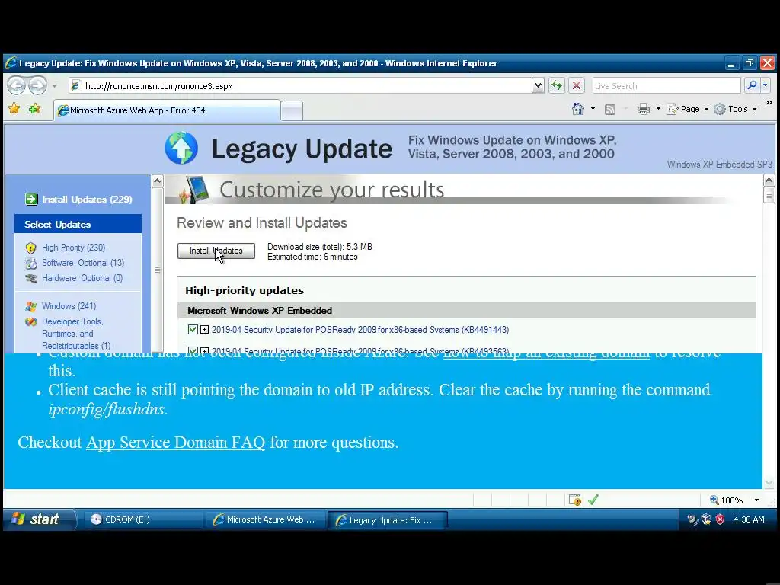Open Home button dropdown arrow
Screen dimensions: 780x585
click(x=593, y=109)
